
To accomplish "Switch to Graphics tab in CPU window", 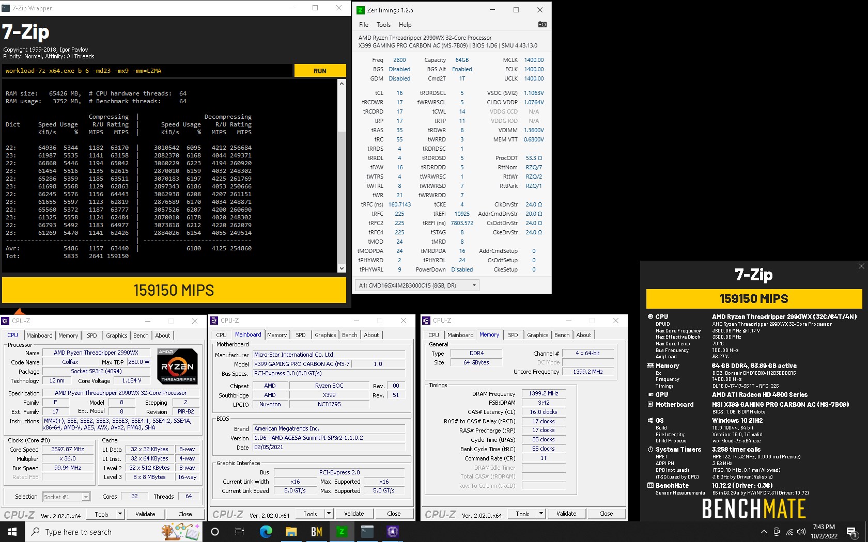I will click(x=117, y=335).
